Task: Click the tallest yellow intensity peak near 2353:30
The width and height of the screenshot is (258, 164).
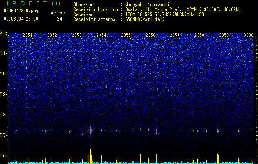Action: click(x=90, y=156)
